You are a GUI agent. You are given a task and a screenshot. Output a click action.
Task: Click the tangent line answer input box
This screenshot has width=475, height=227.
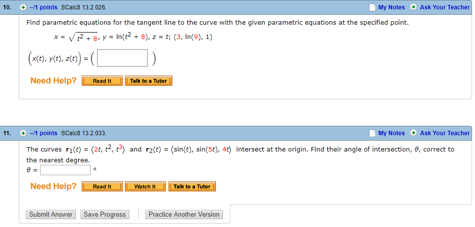(x=122, y=58)
